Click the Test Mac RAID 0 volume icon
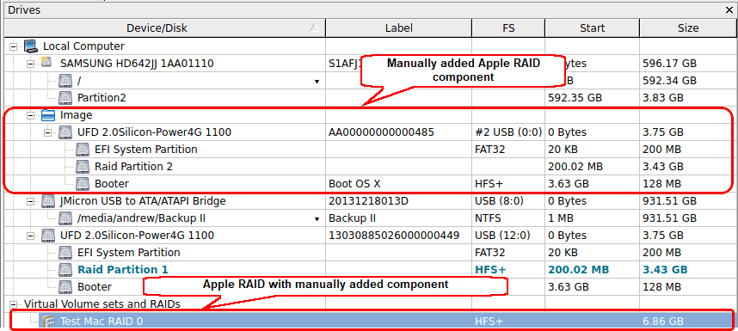The width and height of the screenshot is (738, 331). pyautogui.click(x=48, y=322)
